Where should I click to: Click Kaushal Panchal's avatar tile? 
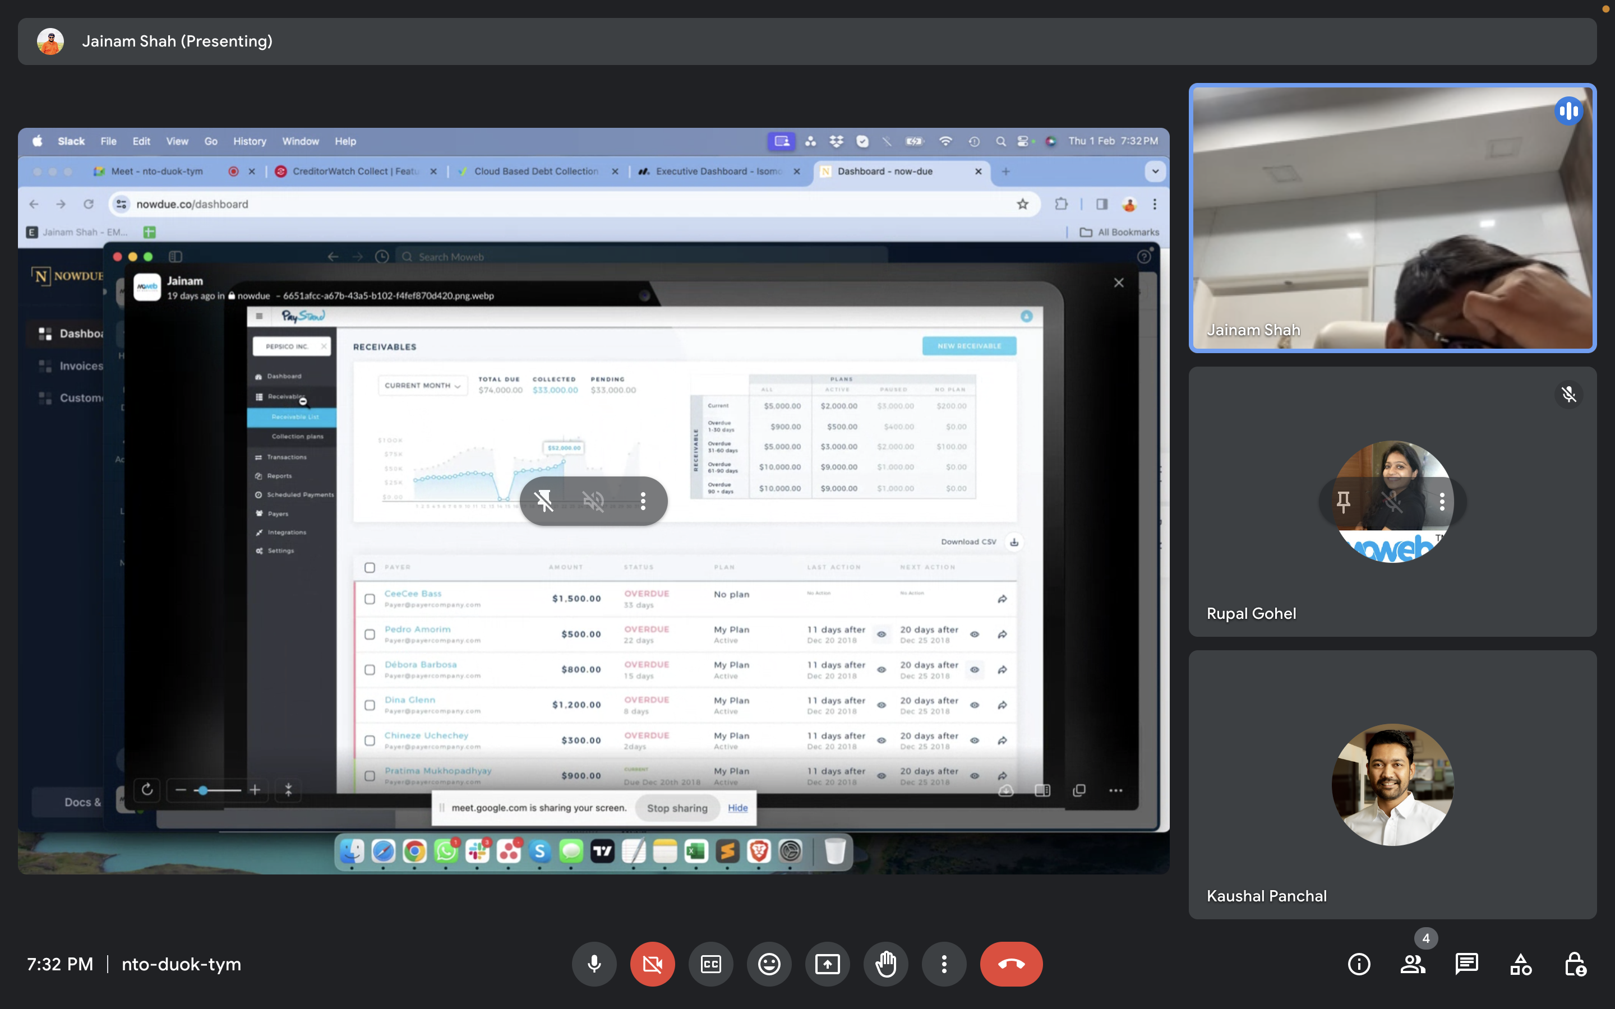pos(1392,784)
